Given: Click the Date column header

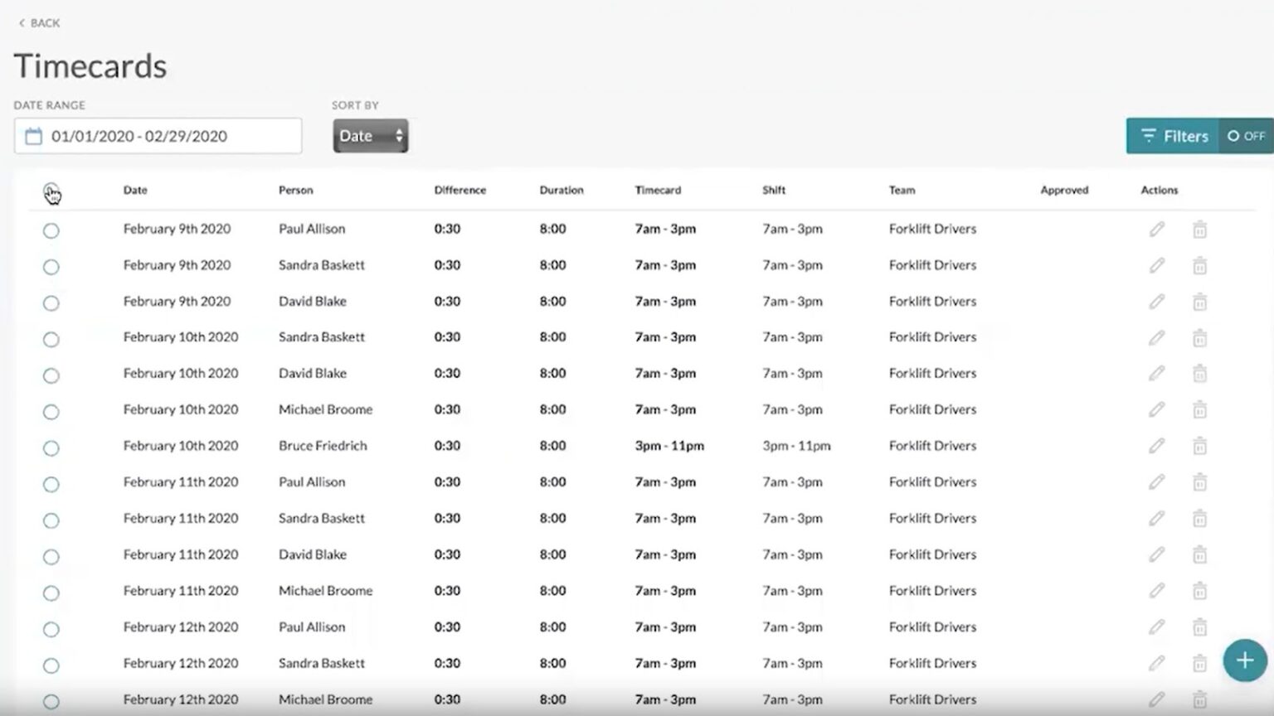Looking at the screenshot, I should (134, 190).
